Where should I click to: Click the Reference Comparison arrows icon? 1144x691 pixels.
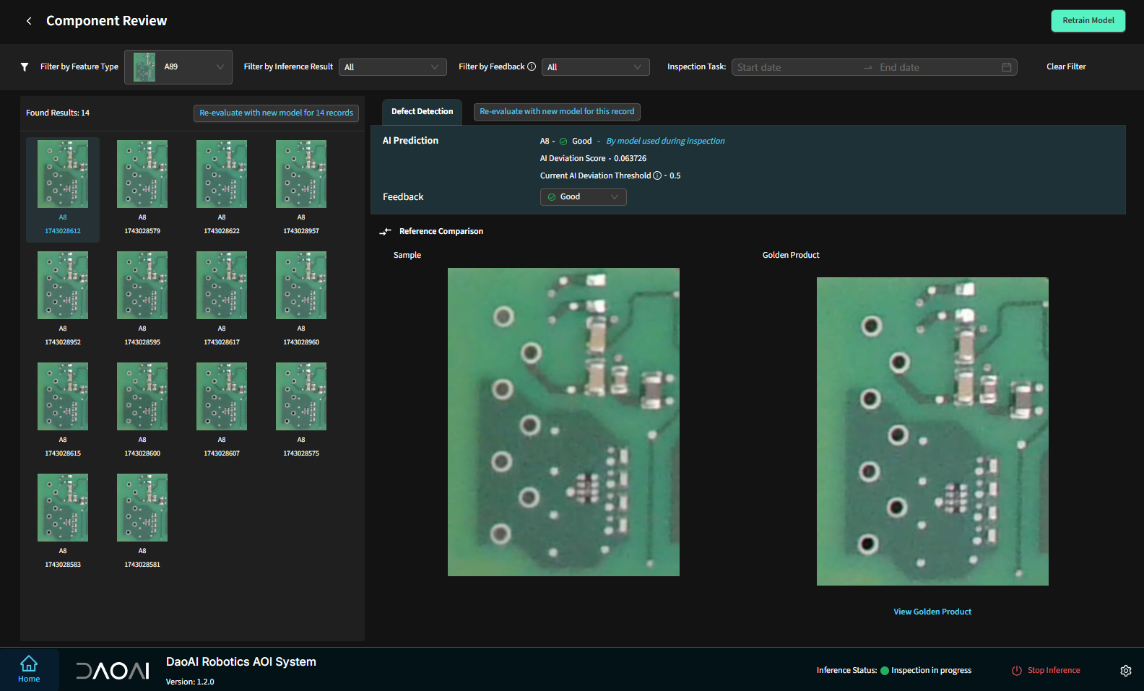coord(386,232)
